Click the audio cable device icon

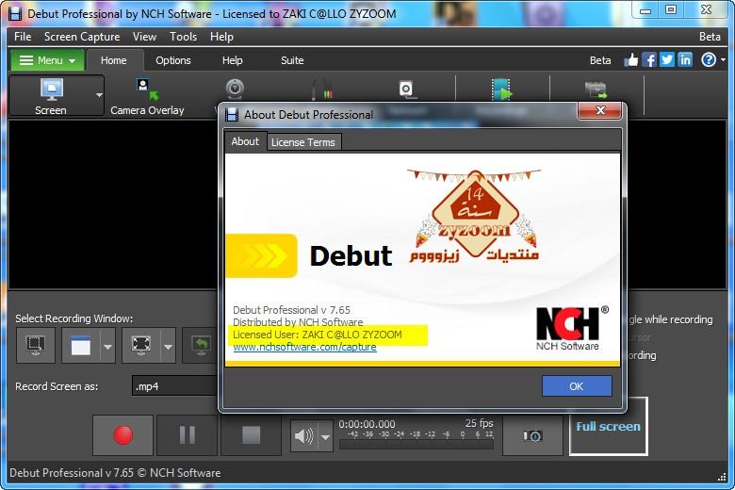tap(322, 89)
